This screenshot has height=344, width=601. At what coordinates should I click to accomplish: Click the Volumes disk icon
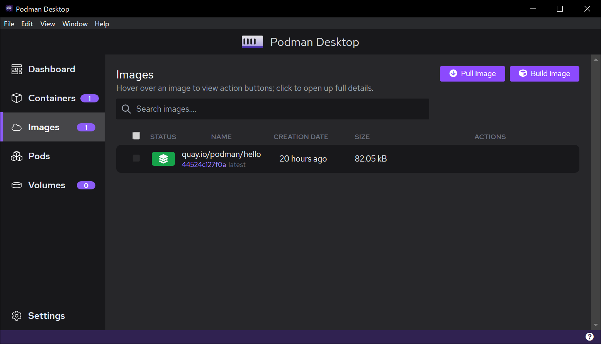pos(17,185)
